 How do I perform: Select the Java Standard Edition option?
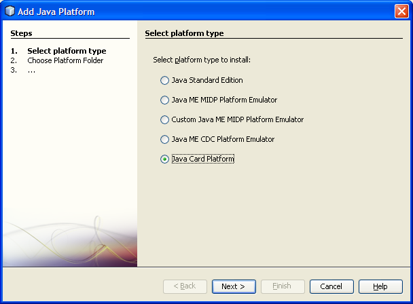coord(164,81)
